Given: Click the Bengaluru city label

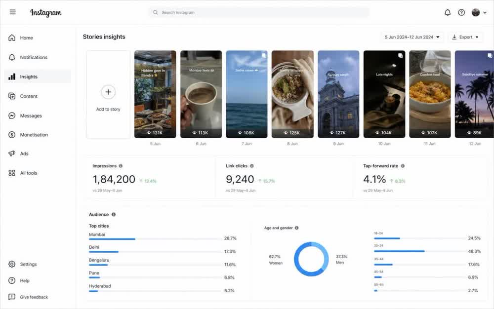Looking at the screenshot, I should point(99,260).
